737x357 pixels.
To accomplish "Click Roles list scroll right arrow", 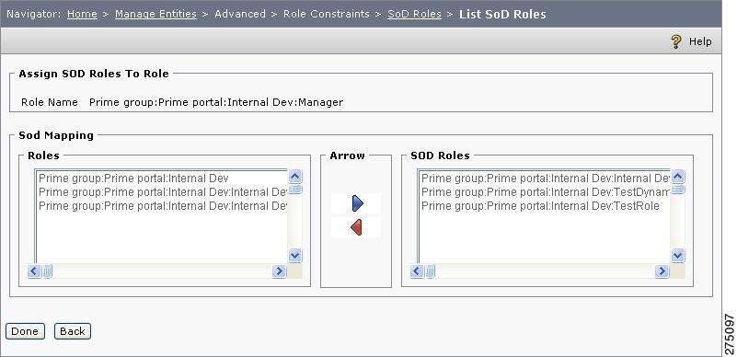I will click(279, 271).
